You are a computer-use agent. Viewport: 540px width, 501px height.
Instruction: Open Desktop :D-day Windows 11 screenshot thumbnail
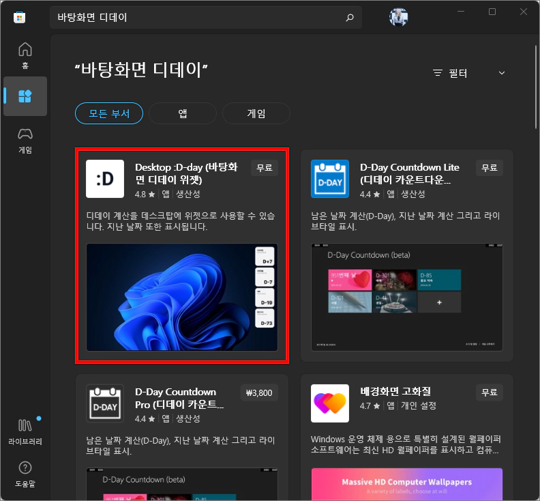pyautogui.click(x=182, y=297)
